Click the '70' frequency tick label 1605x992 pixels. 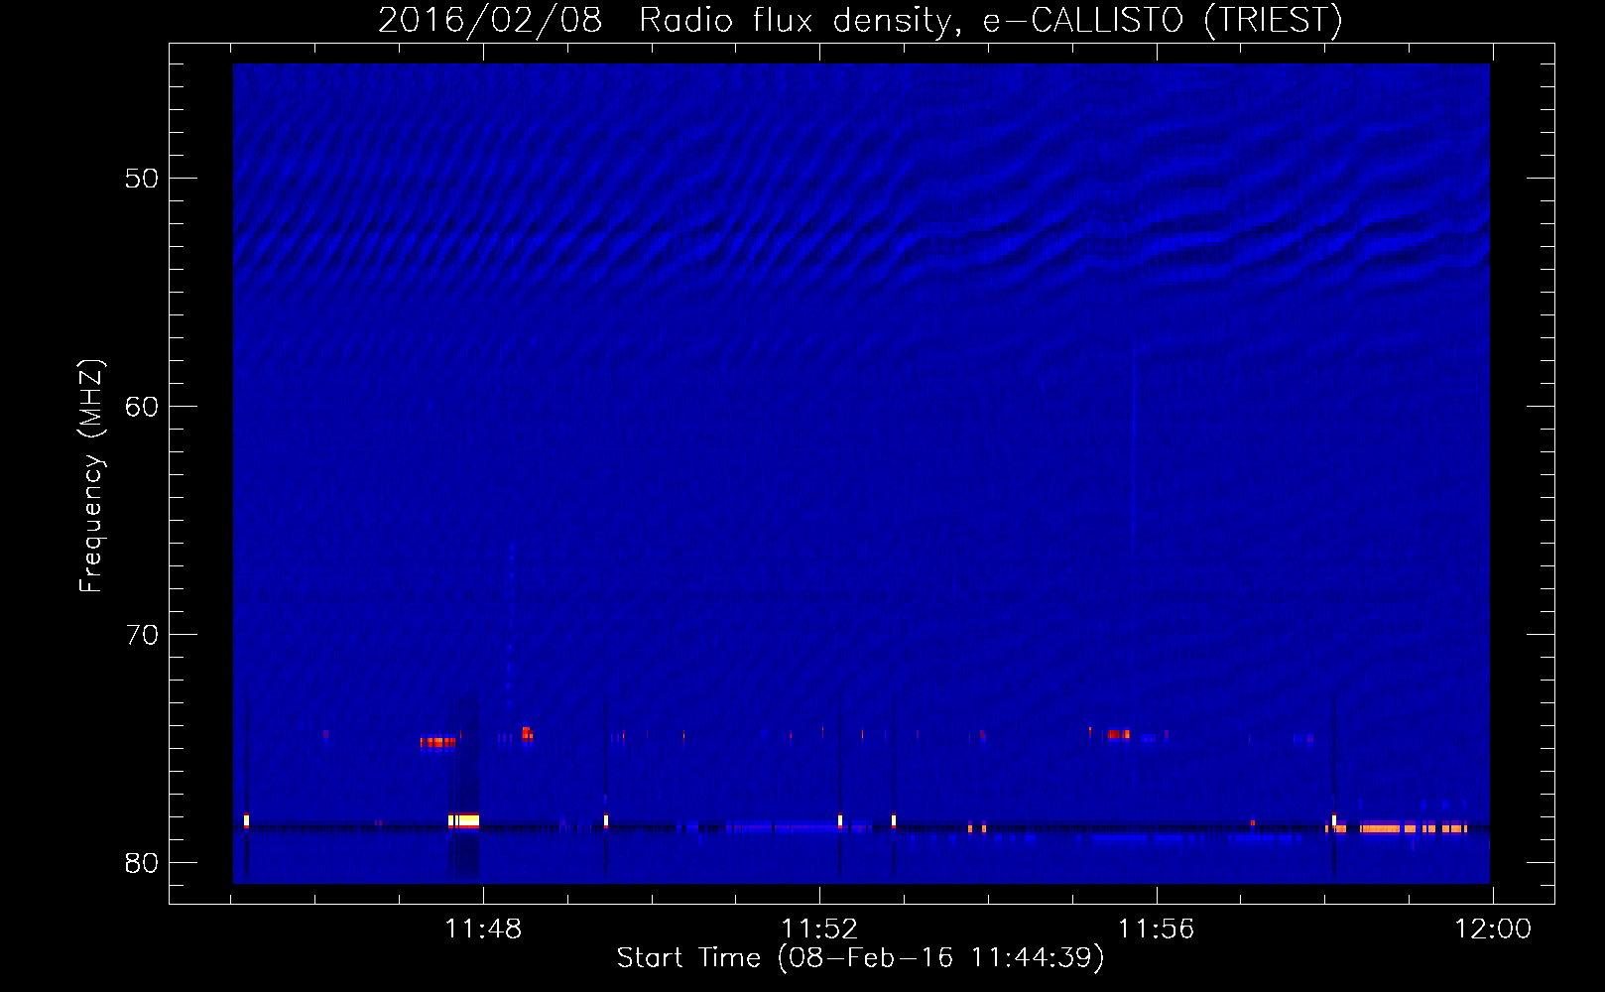[142, 635]
